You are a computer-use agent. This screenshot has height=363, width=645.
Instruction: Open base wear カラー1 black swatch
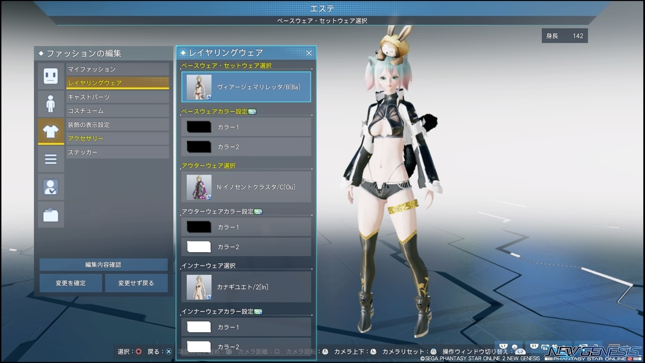pyautogui.click(x=199, y=127)
